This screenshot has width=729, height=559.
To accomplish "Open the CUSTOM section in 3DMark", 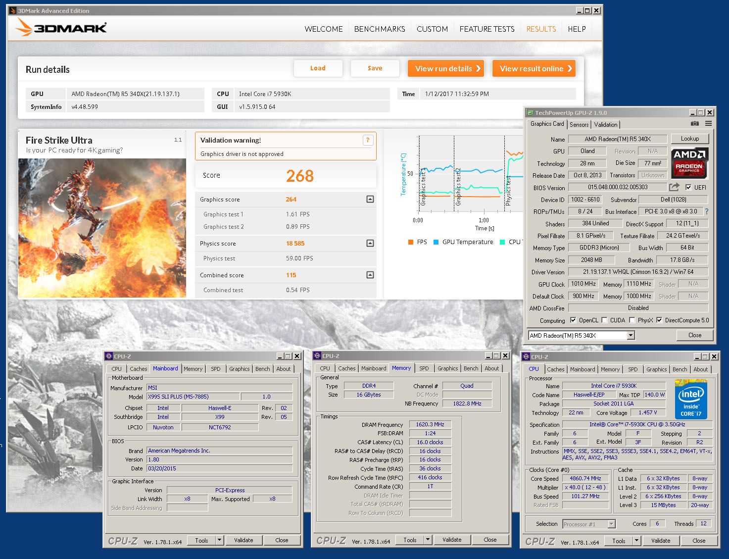I will [432, 29].
